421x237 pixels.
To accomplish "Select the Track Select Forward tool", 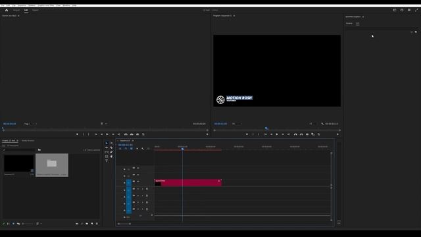I will [x=111, y=144].
